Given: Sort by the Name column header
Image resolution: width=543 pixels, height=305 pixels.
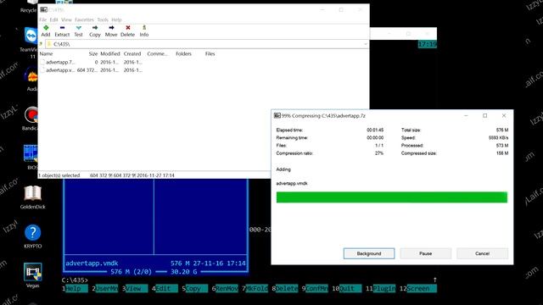Looking at the screenshot, I should click(46, 54).
